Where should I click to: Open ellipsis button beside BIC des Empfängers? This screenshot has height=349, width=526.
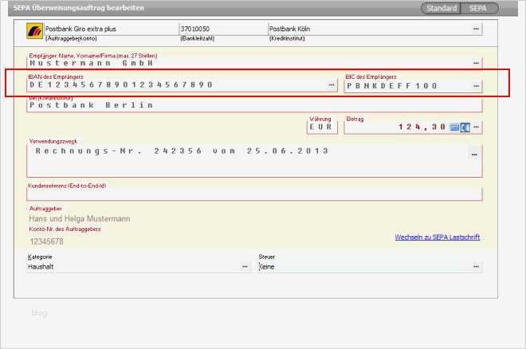pyautogui.click(x=476, y=86)
